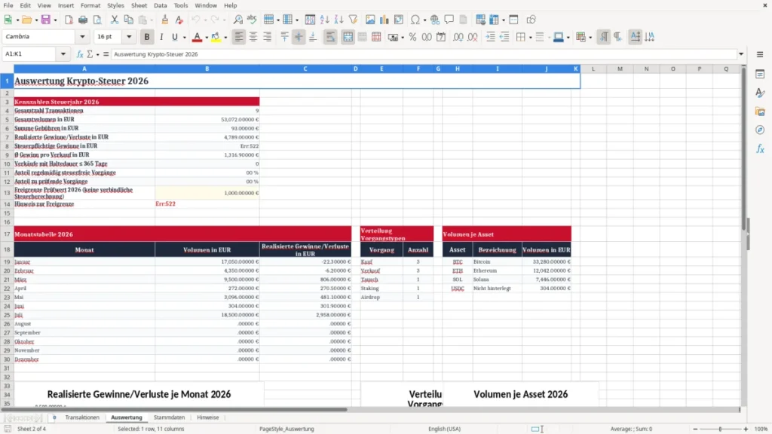Image resolution: width=772 pixels, height=434 pixels.
Task: Adjust the zoom slider in the status bar
Action: click(x=720, y=429)
